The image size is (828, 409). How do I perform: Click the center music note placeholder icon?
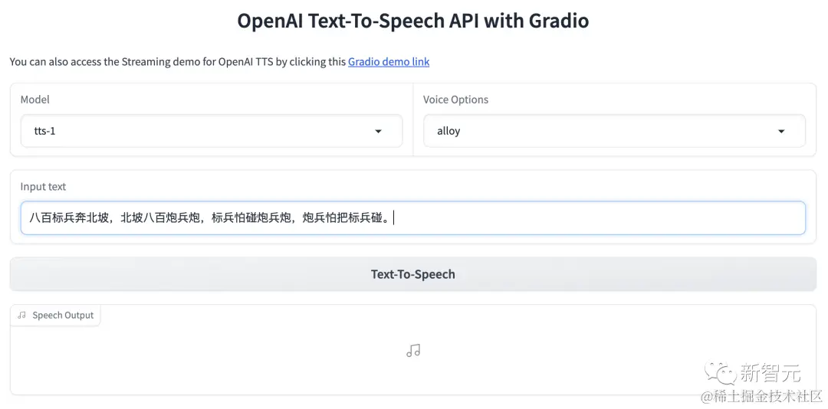point(413,351)
